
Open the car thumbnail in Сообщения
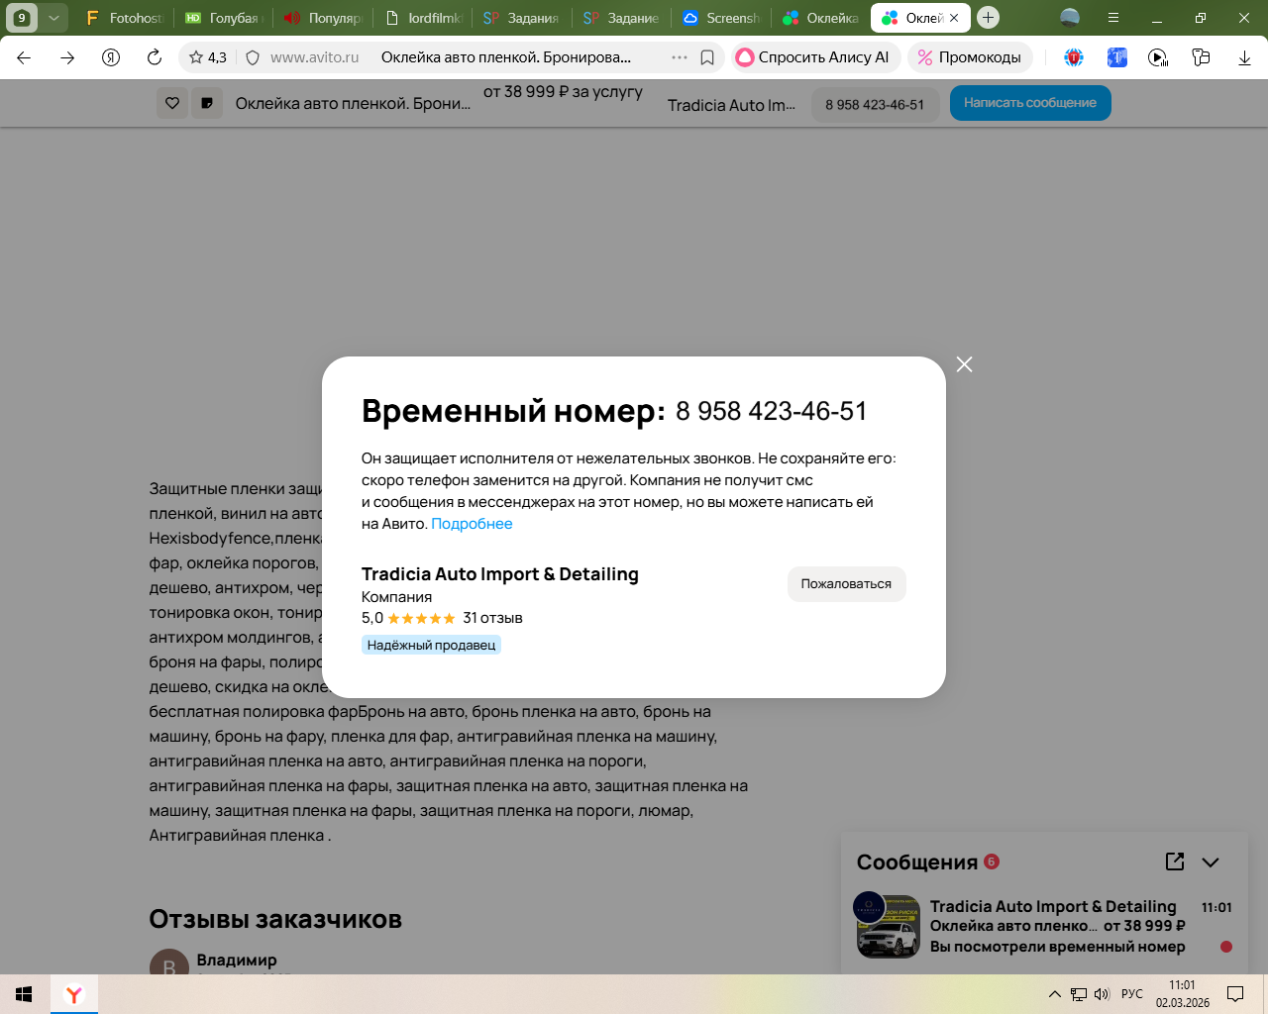point(888,926)
